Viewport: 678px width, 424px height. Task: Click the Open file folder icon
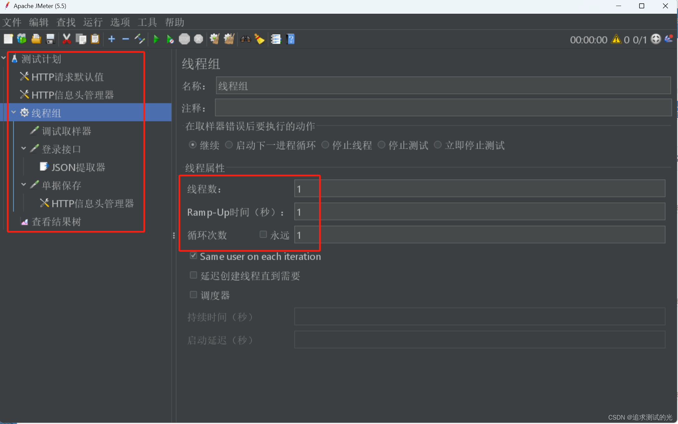(36, 39)
